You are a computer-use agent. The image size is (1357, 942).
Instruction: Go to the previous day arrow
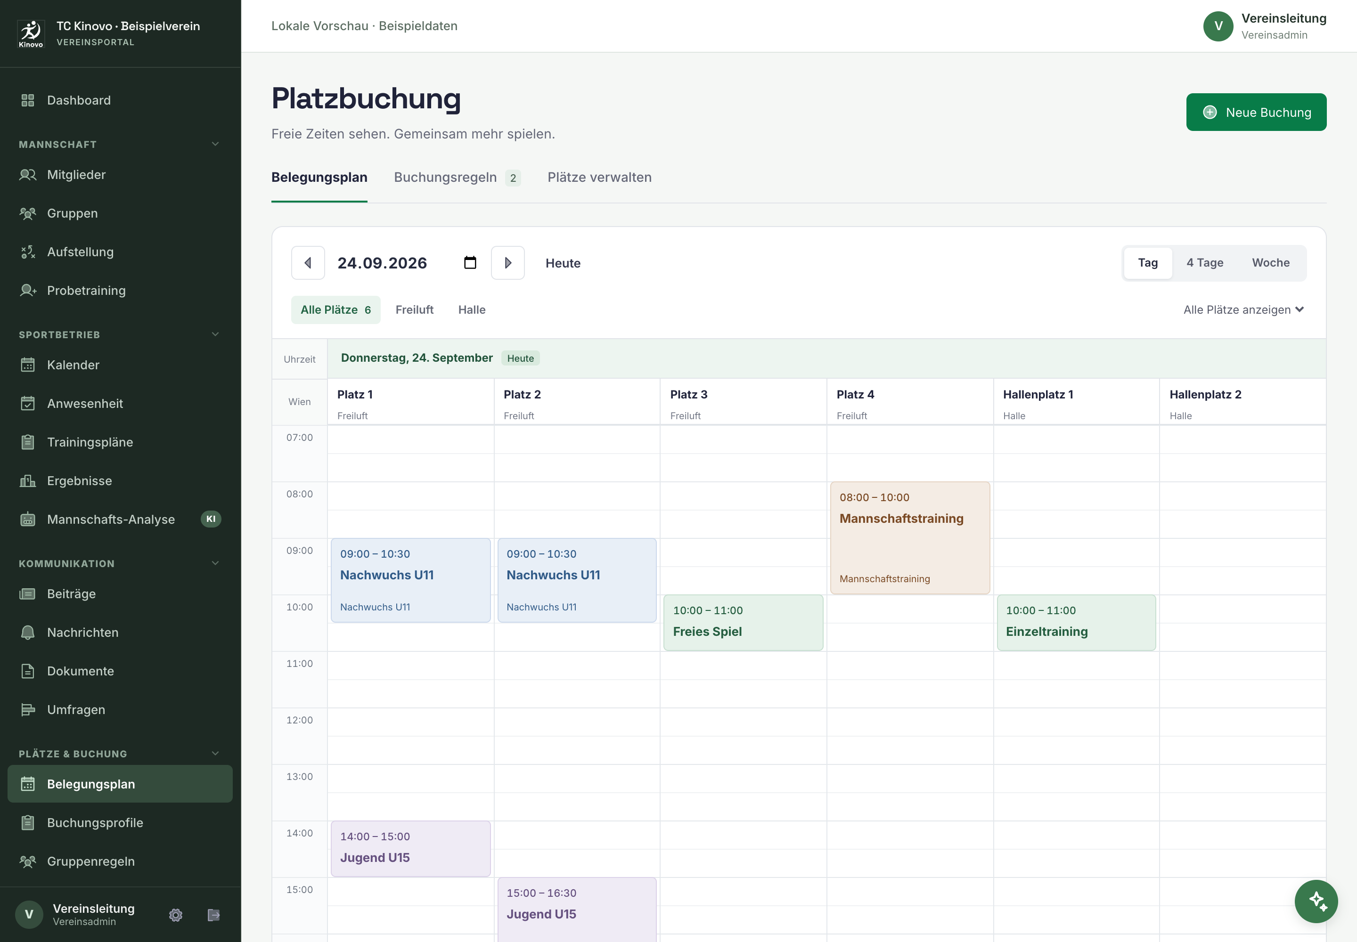click(x=308, y=263)
